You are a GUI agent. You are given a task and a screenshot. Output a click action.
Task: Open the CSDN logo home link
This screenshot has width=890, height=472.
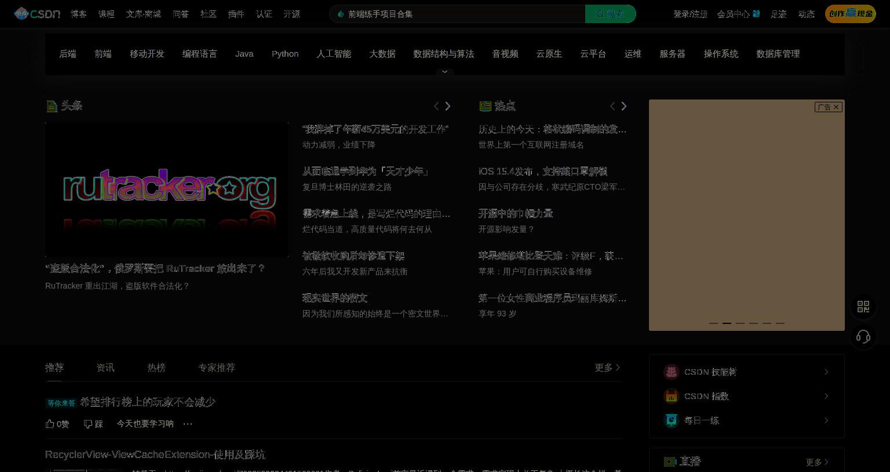pos(37,13)
